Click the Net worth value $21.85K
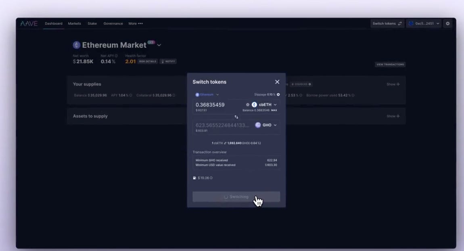 pyautogui.click(x=83, y=62)
